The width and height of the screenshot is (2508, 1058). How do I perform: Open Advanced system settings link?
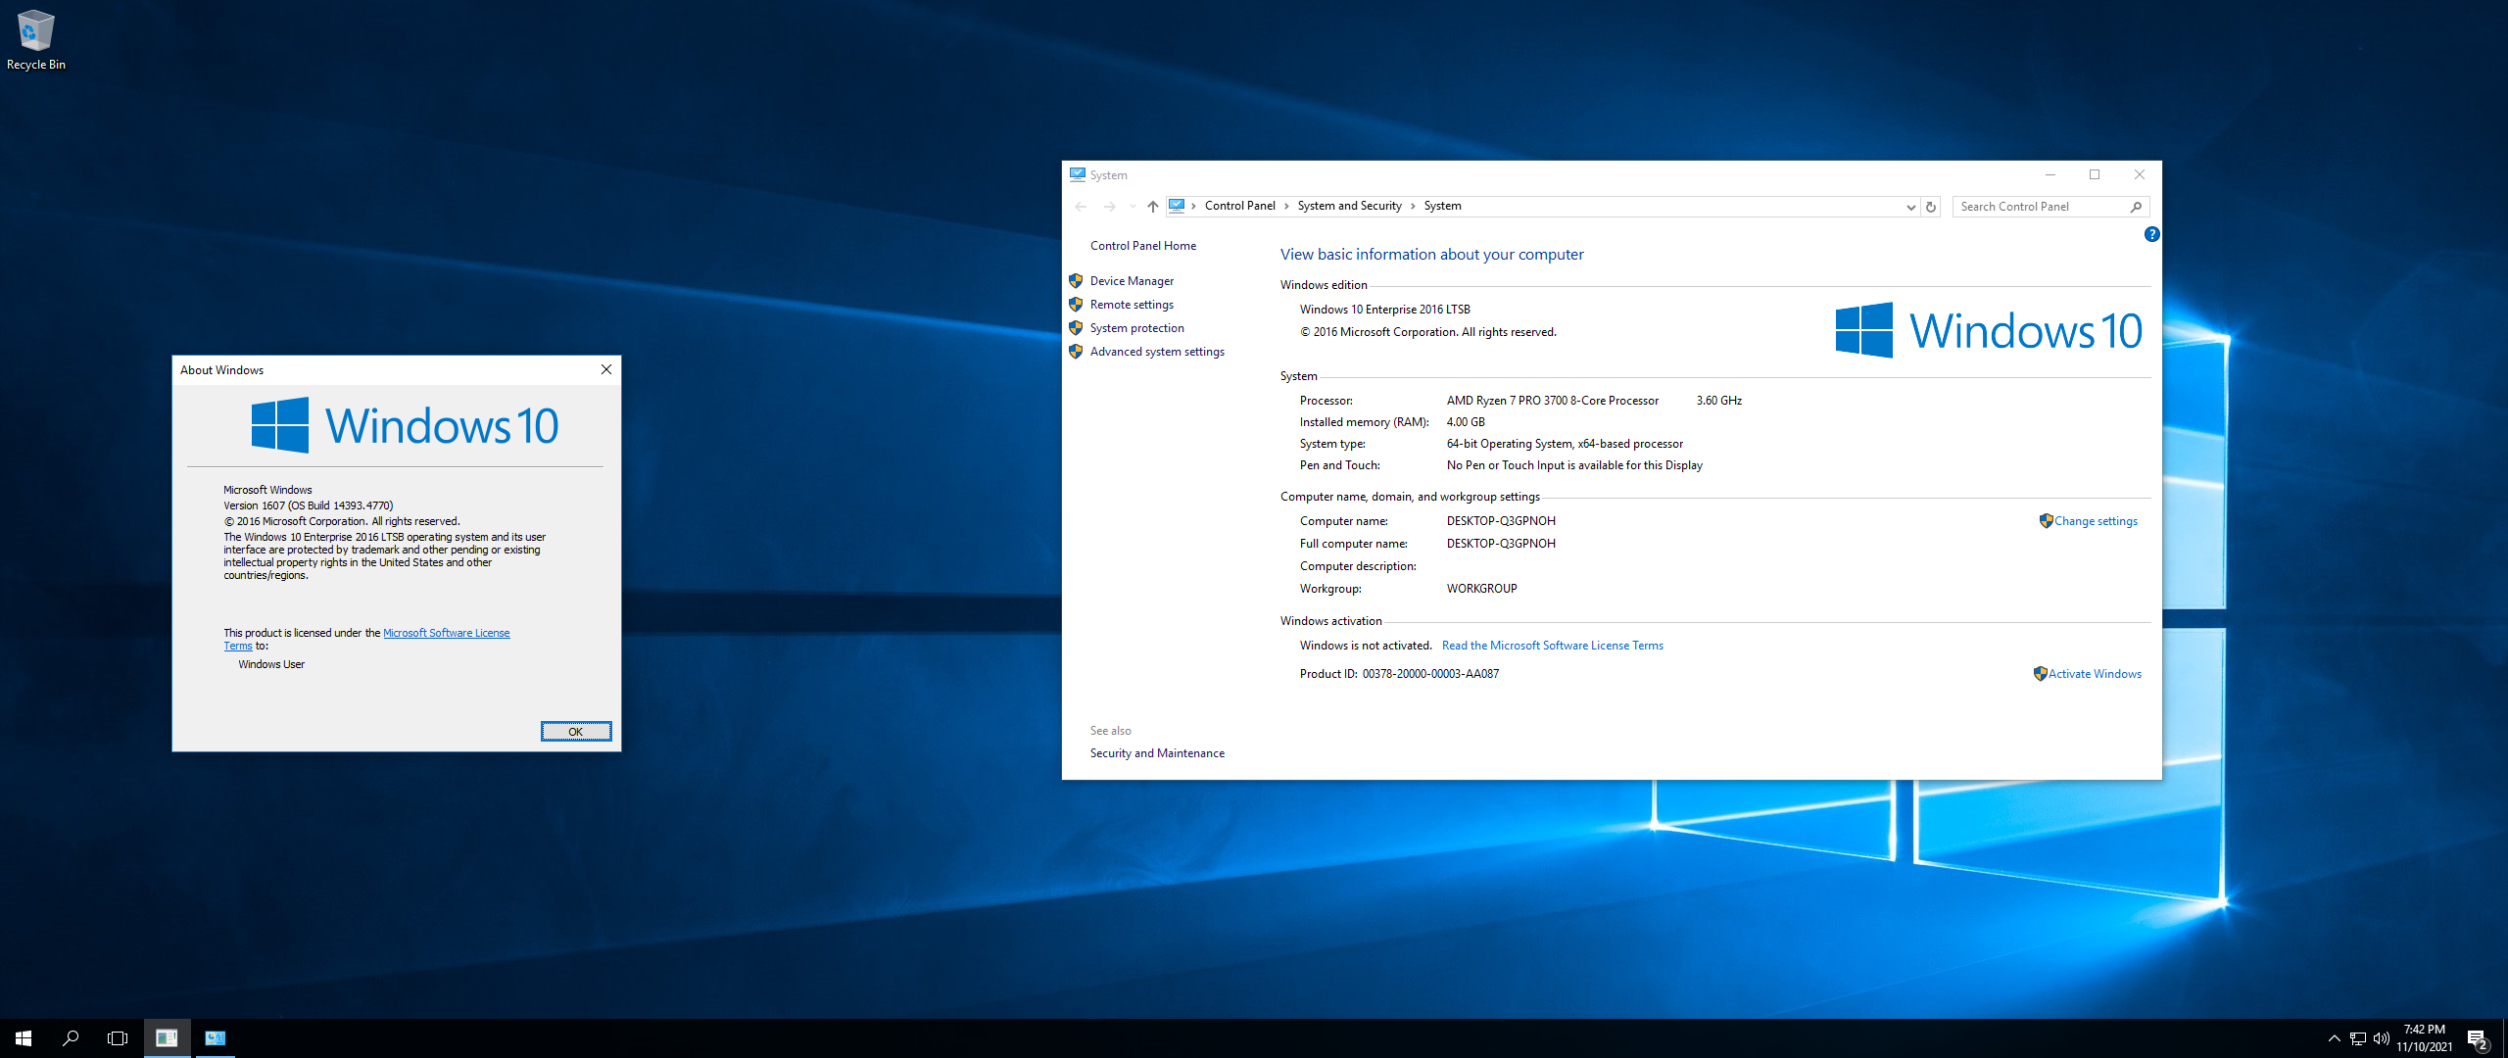click(1157, 352)
